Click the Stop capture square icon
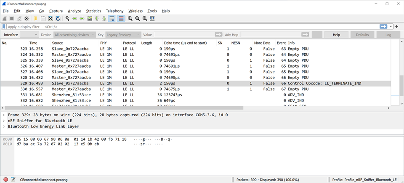Image resolution: width=404 pixels, height=183 pixels. tap(12, 18)
